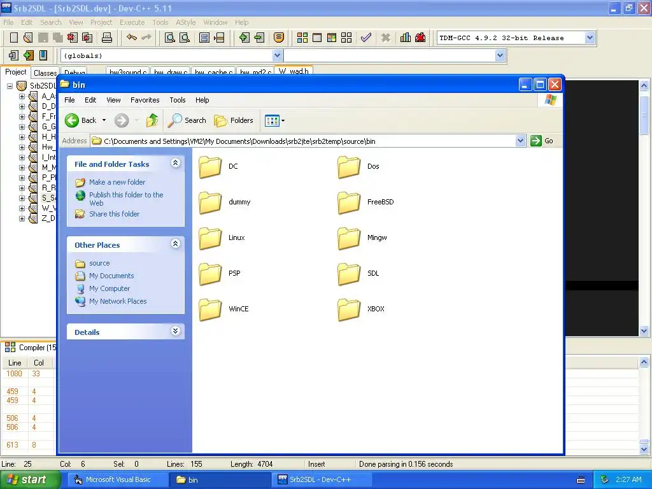This screenshot has height=489, width=652.
Task: Open the Execute menu in Dev-C++
Action: coord(132,22)
